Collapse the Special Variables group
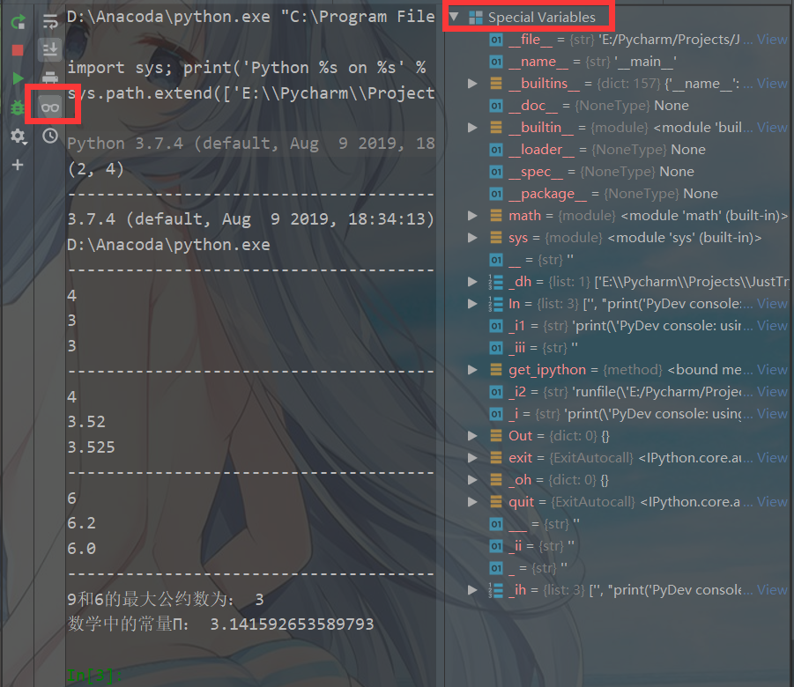 (x=455, y=15)
